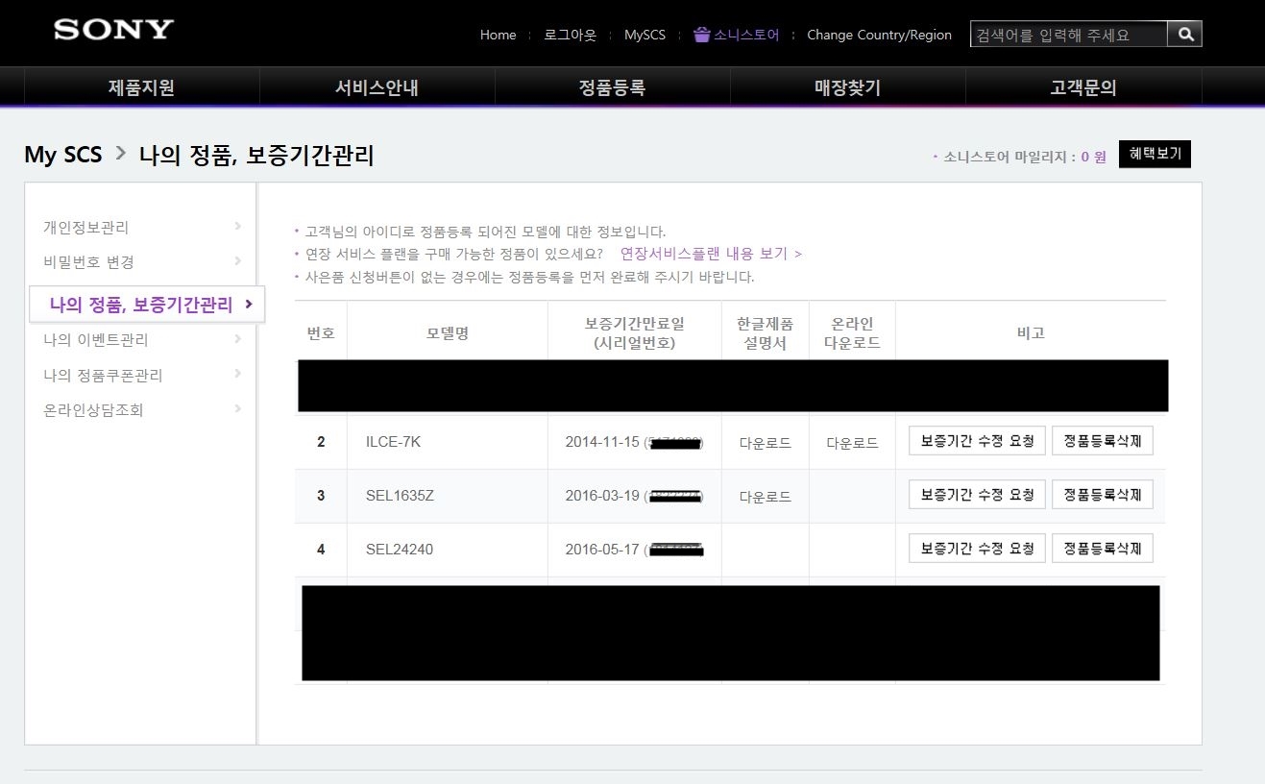Image resolution: width=1265 pixels, height=784 pixels.
Task: Click the search magnifier icon
Action: tap(1184, 35)
